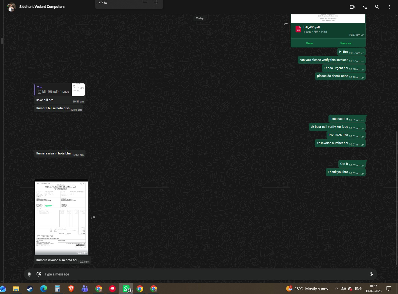
Task: Open the Siddhant Vedant Computers contact info
Action: [42, 6]
